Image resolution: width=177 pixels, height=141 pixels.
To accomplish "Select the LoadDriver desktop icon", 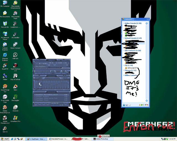I will coord(15,25).
